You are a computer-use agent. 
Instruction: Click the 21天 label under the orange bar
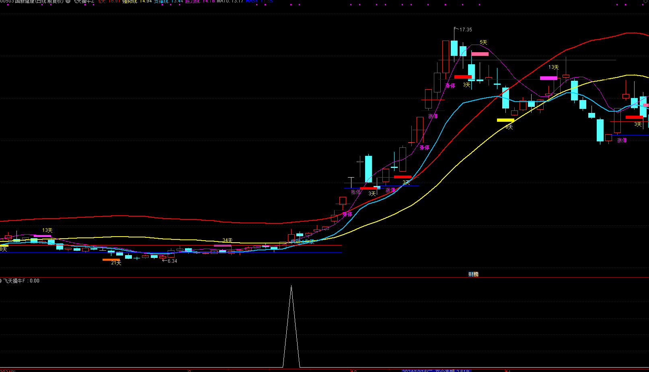[x=116, y=263]
